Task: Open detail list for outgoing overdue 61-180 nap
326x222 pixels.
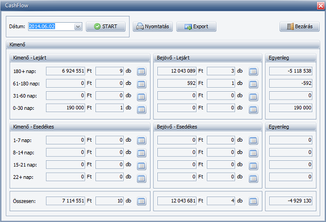Action: 141,84
